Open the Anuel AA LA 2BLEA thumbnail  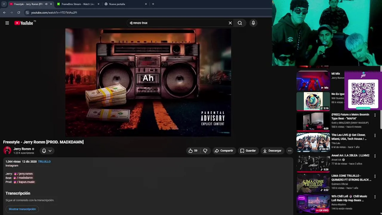point(313,163)
